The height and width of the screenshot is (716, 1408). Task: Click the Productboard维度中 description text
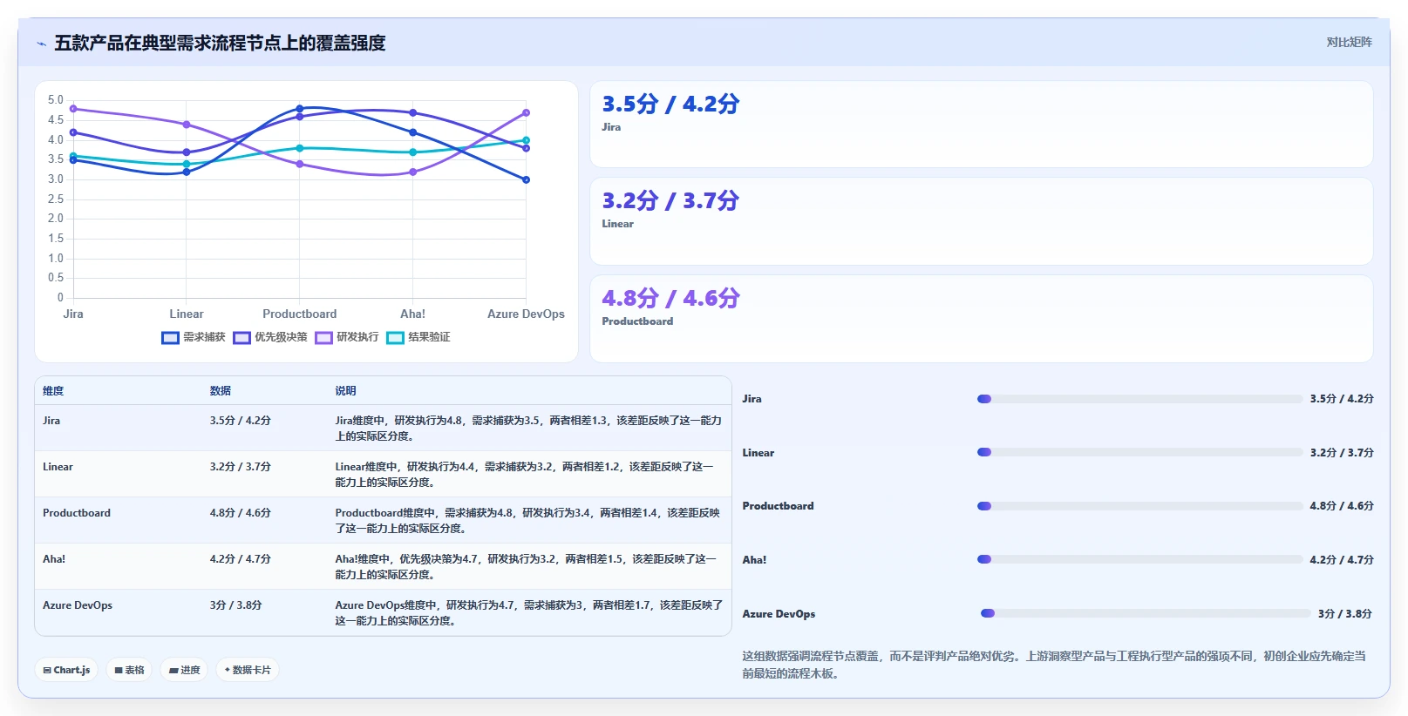tap(527, 520)
